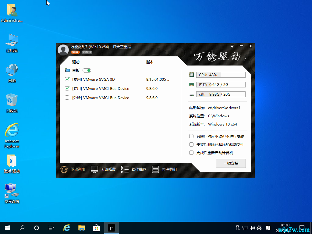Click the C盘 9.98G / 20G bar
The height and width of the screenshot is (234, 312).
(221, 94)
